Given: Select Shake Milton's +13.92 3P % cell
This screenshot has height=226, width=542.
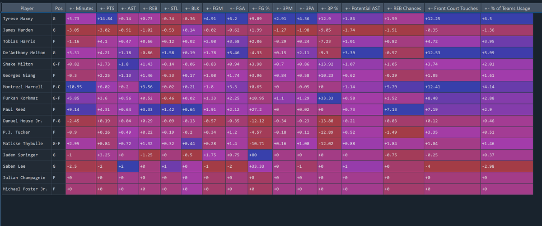Looking at the screenshot, I should pyautogui.click(x=329, y=64).
